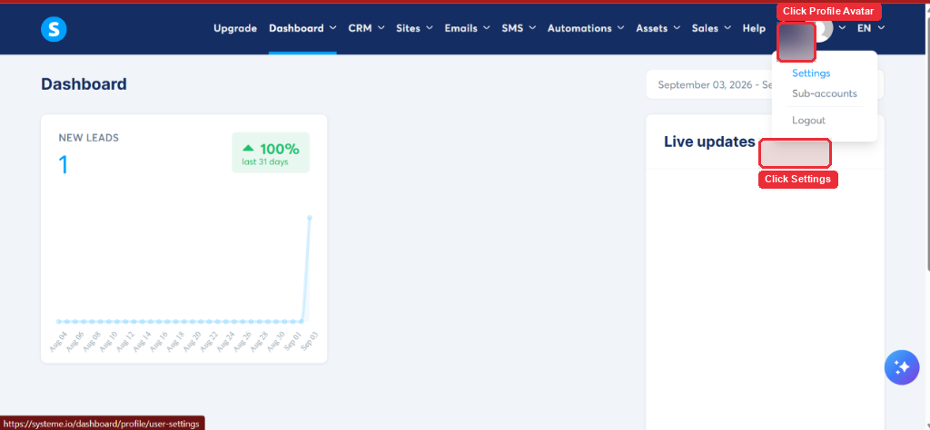Screen dimensions: 930x430
Task: Open the AI assistant sparkle button
Action: coord(902,367)
